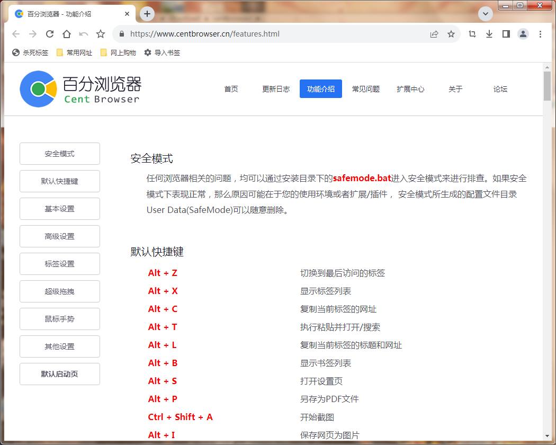Bookmark page with address bar star

tap(451, 34)
